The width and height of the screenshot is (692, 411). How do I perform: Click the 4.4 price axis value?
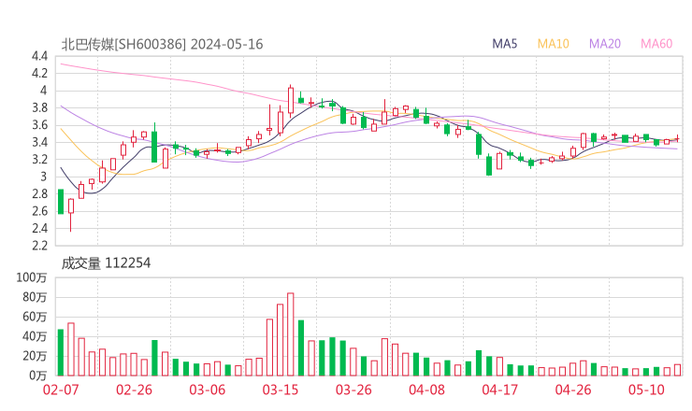click(x=39, y=56)
